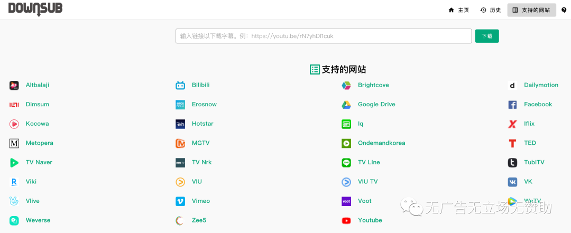Click the orange VIU icon
The width and height of the screenshot is (571, 233).
[x=180, y=182]
